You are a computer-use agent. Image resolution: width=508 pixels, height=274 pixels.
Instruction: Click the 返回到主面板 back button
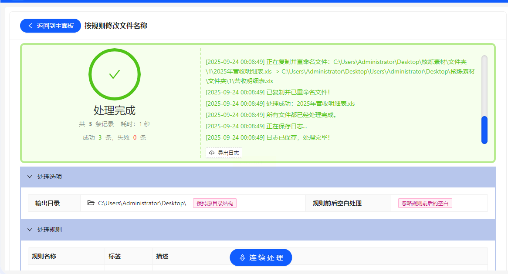(50, 26)
